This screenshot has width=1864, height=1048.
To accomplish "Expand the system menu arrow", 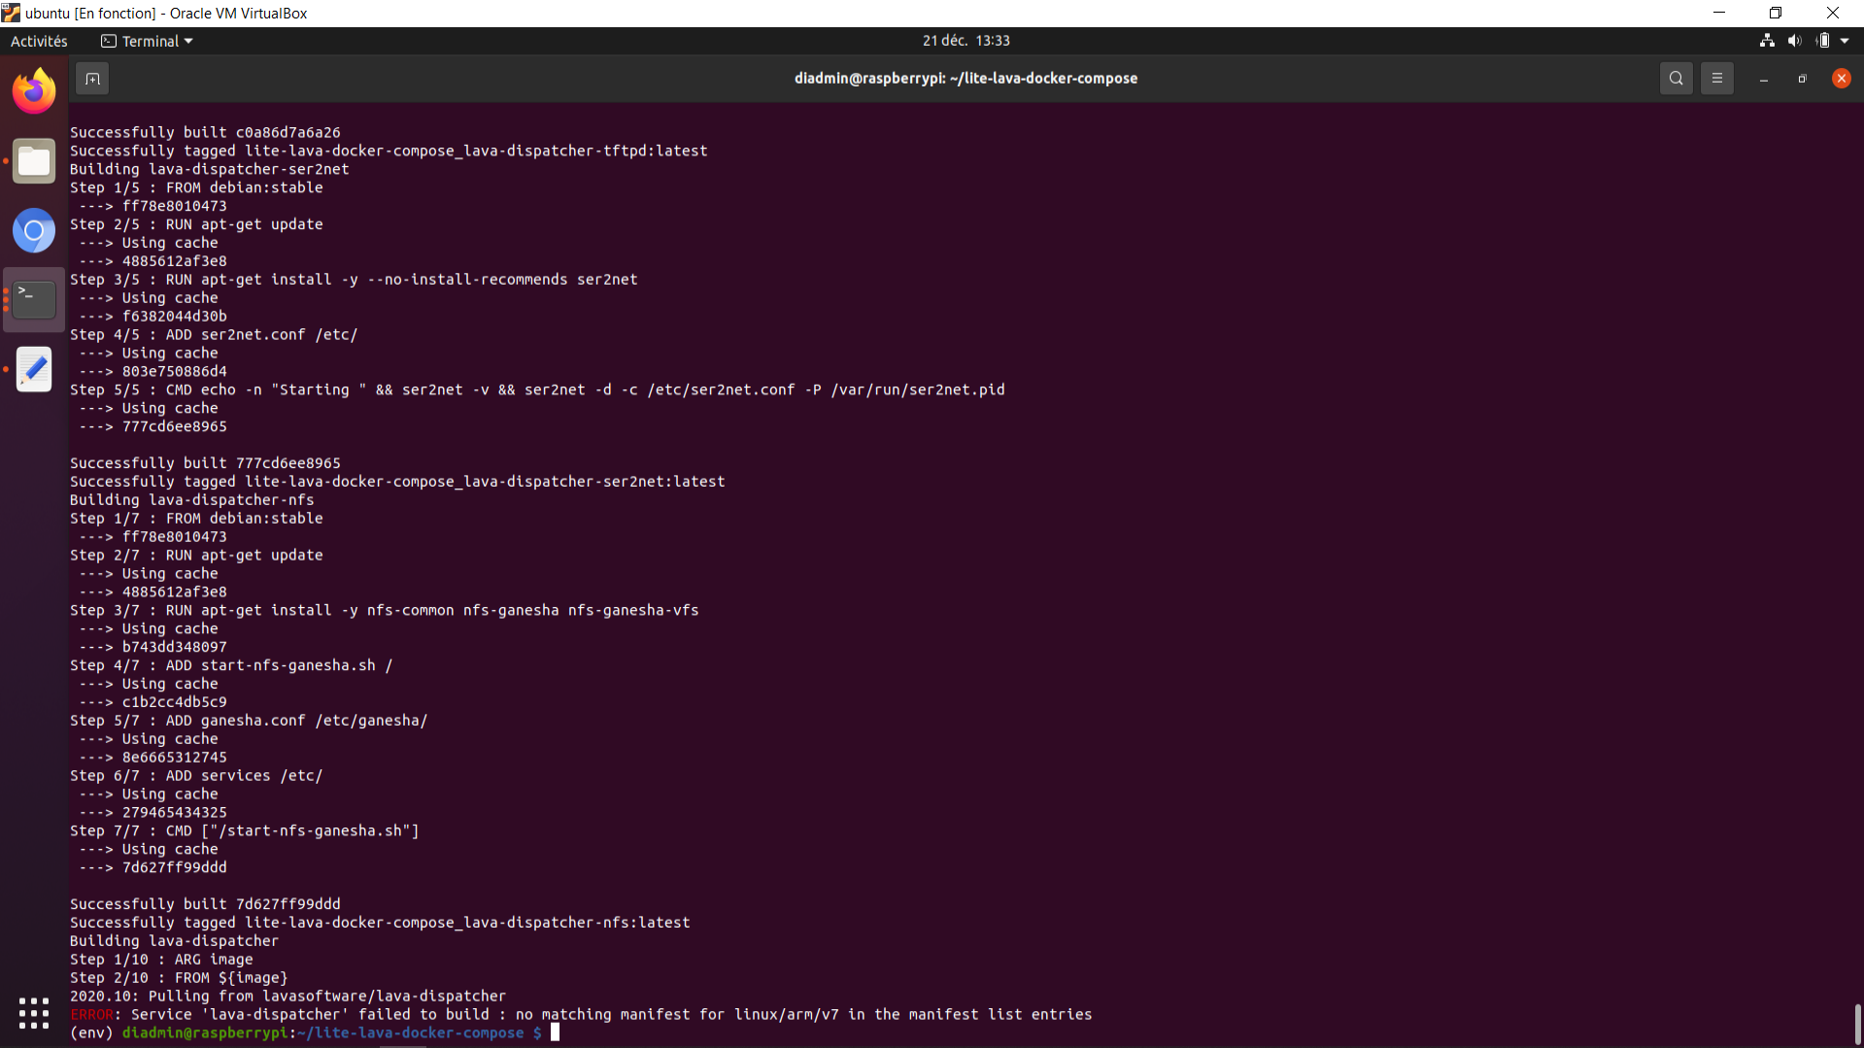I will tap(1845, 41).
